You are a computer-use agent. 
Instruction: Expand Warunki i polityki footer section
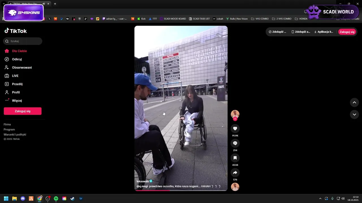point(15,134)
